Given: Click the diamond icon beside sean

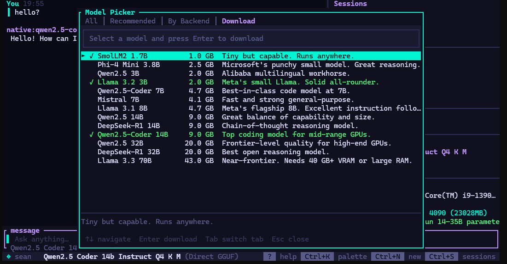Looking at the screenshot, I should click(9, 257).
